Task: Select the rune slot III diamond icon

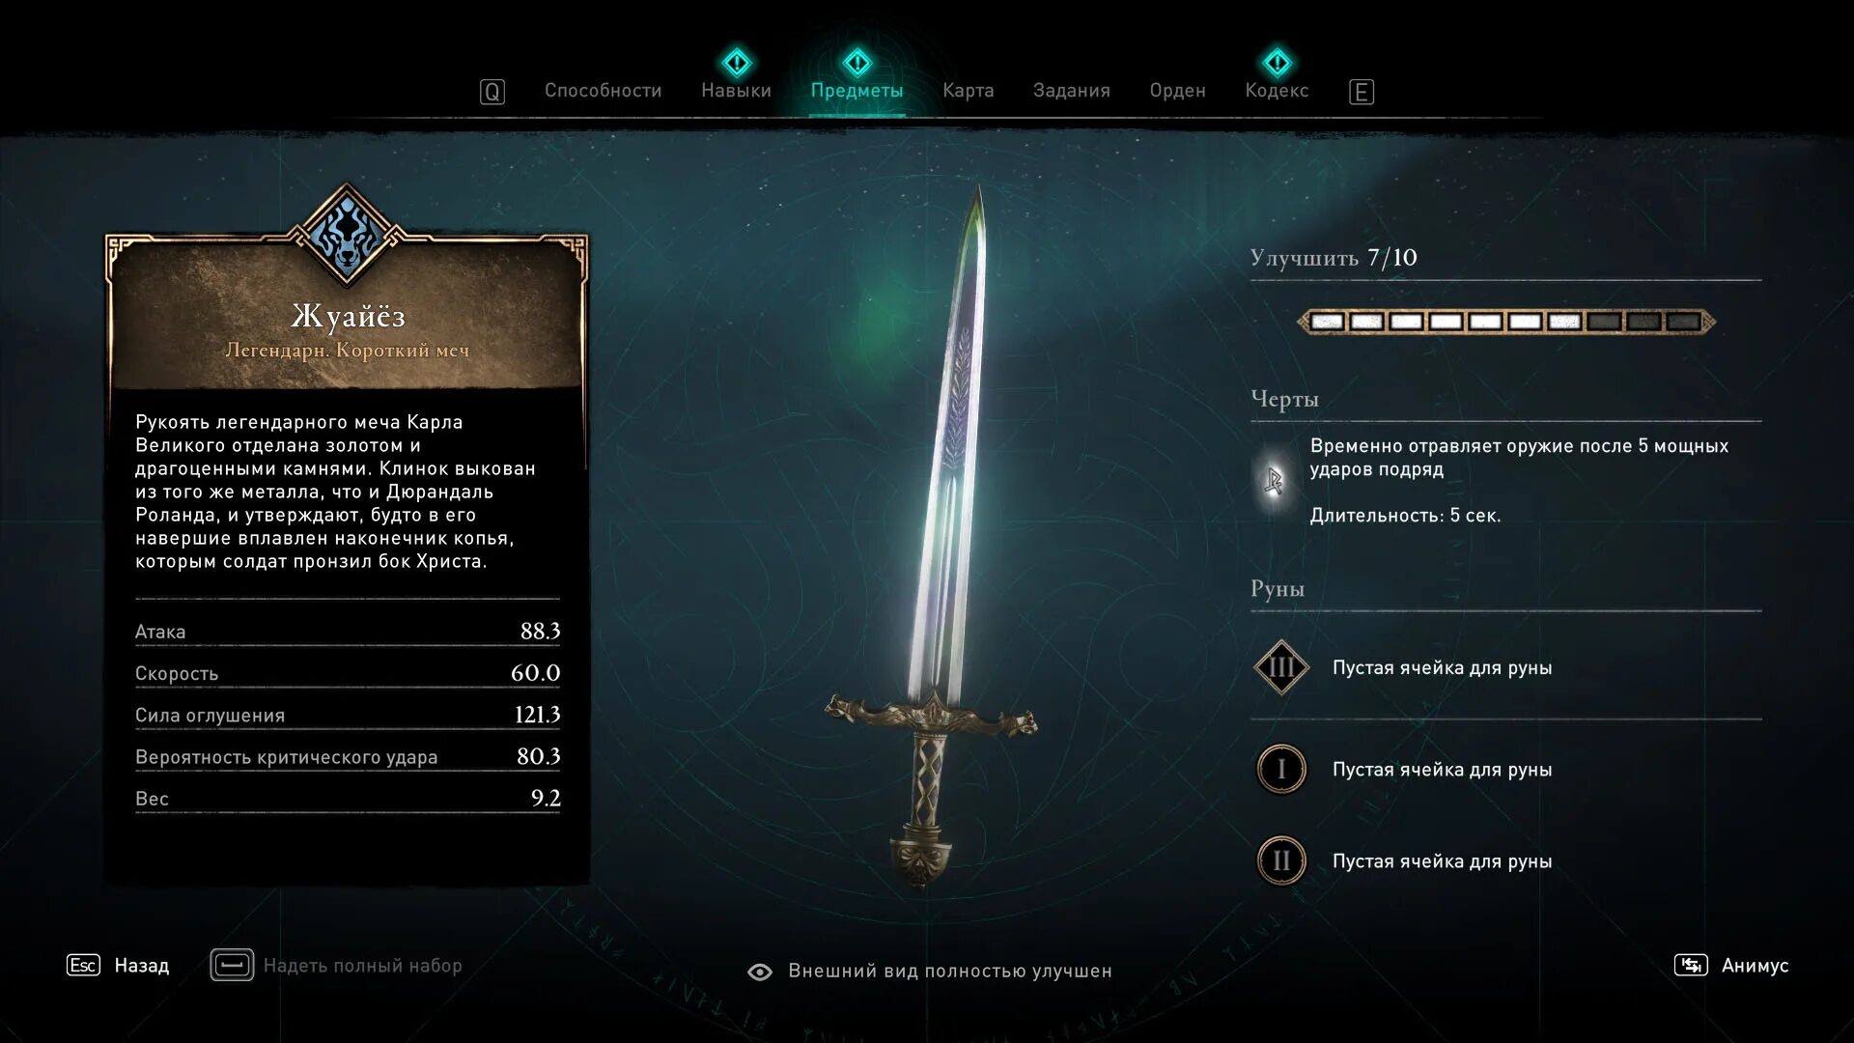Action: (1281, 667)
